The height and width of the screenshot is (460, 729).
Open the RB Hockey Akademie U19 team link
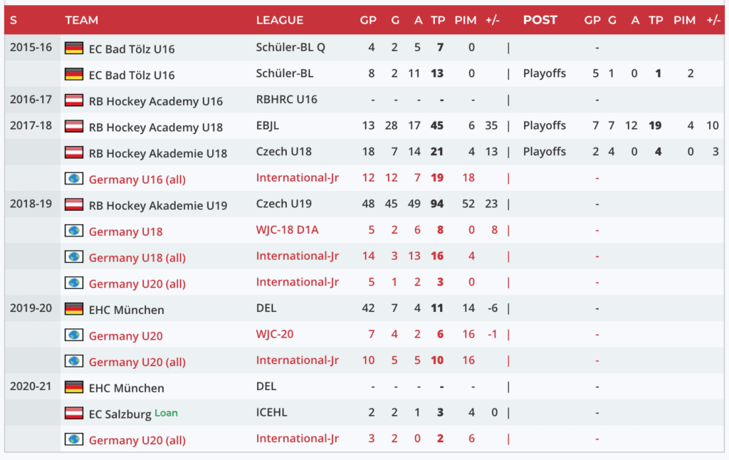(157, 206)
